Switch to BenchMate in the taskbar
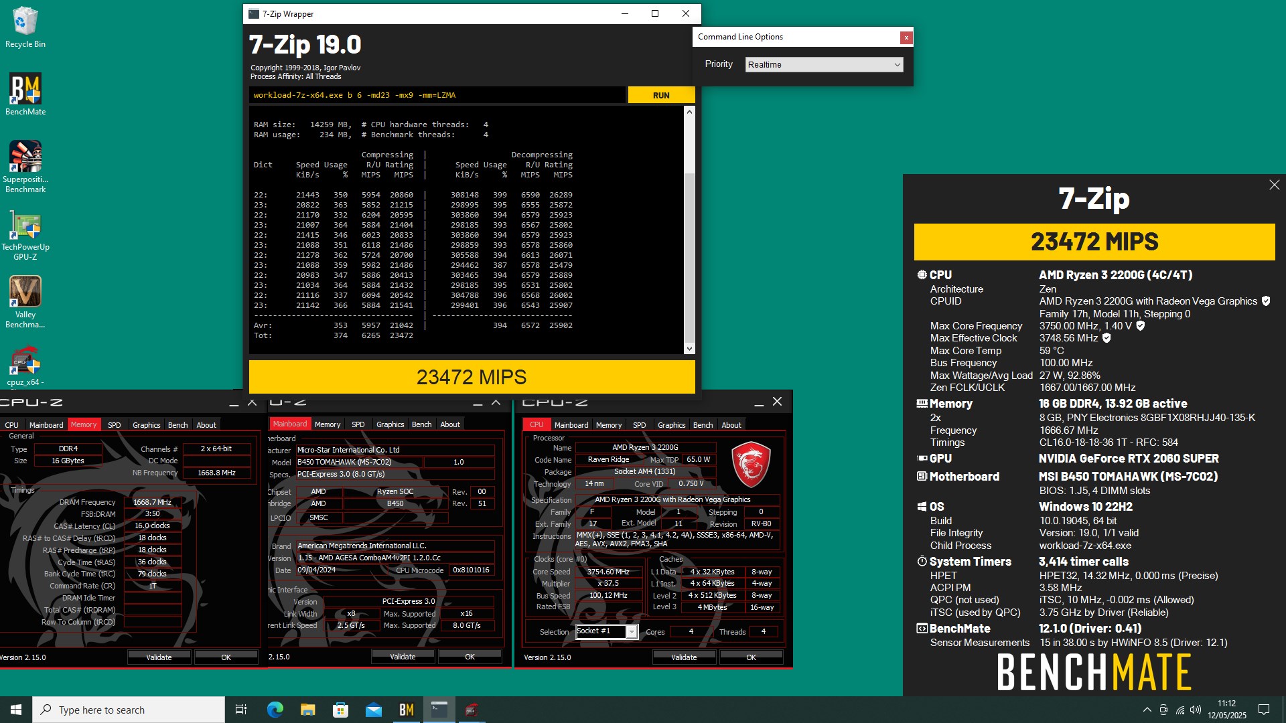The width and height of the screenshot is (1286, 723). click(x=406, y=710)
